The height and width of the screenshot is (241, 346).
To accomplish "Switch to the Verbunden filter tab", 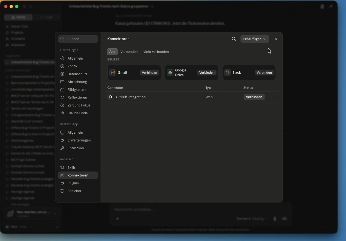I will point(129,52).
